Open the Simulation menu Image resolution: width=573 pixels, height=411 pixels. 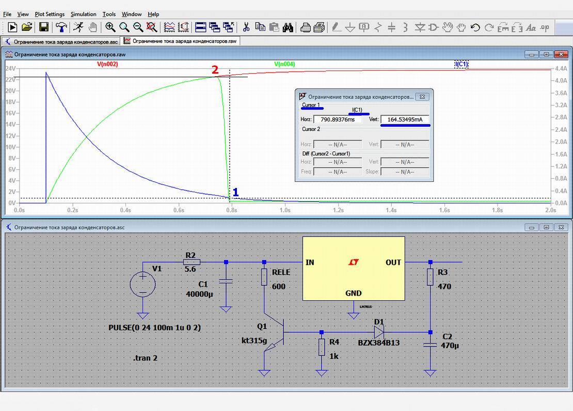[x=83, y=14]
